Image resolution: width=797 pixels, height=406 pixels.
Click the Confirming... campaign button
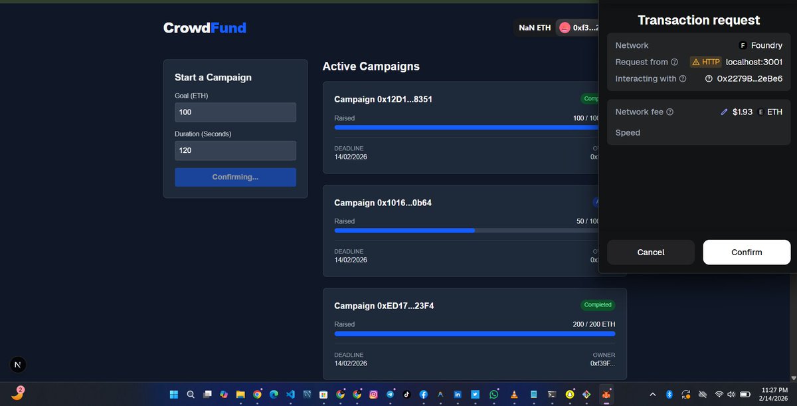pos(235,177)
